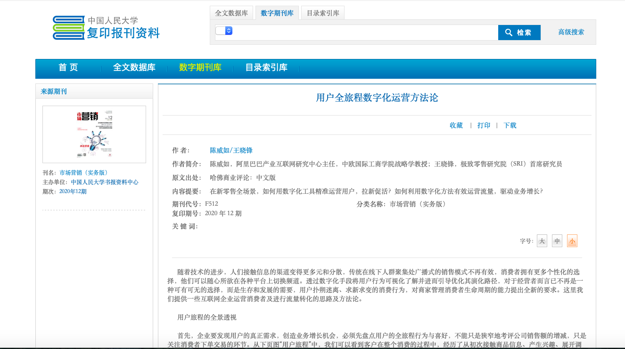The width and height of the screenshot is (625, 349).
Task: Click the magnifier 检索 search button
Action: click(519, 33)
